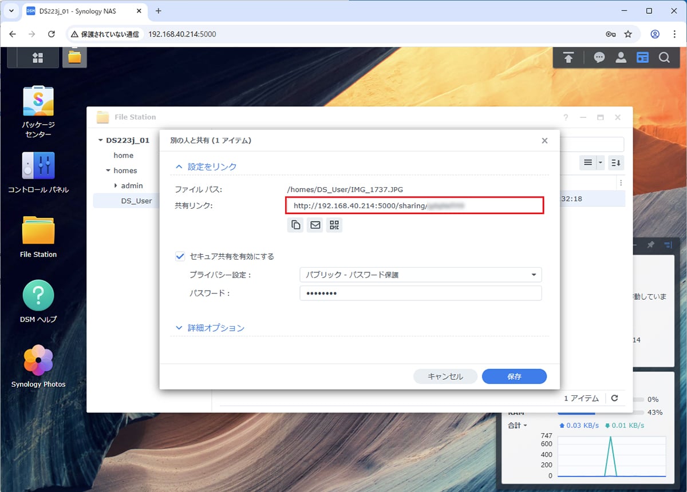The height and width of the screenshot is (492, 687).
Task: Copy the sharing link to clipboard
Action: coord(295,225)
